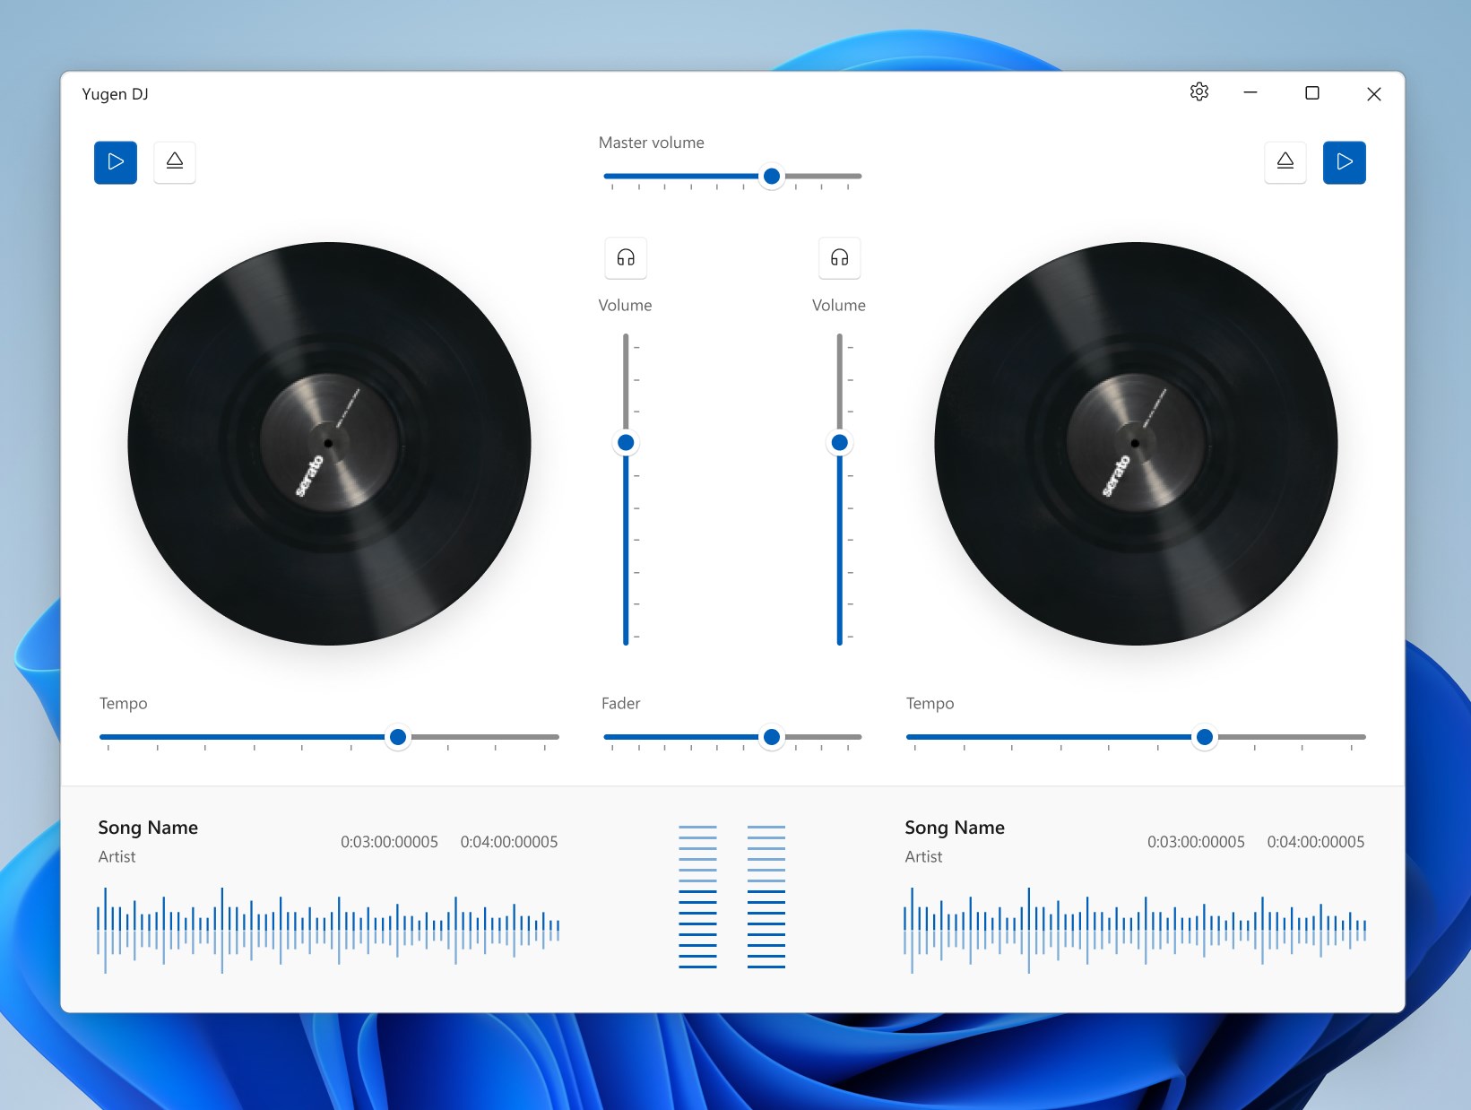This screenshot has width=1471, height=1110.
Task: Click the right deck waveform
Action: (1135, 930)
